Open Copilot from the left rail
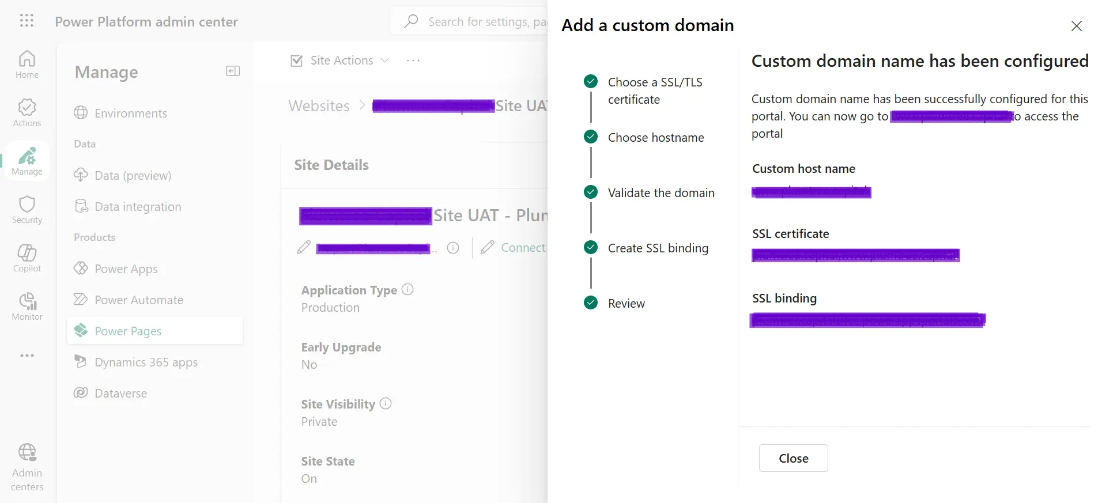The image size is (1102, 503). pyautogui.click(x=27, y=258)
